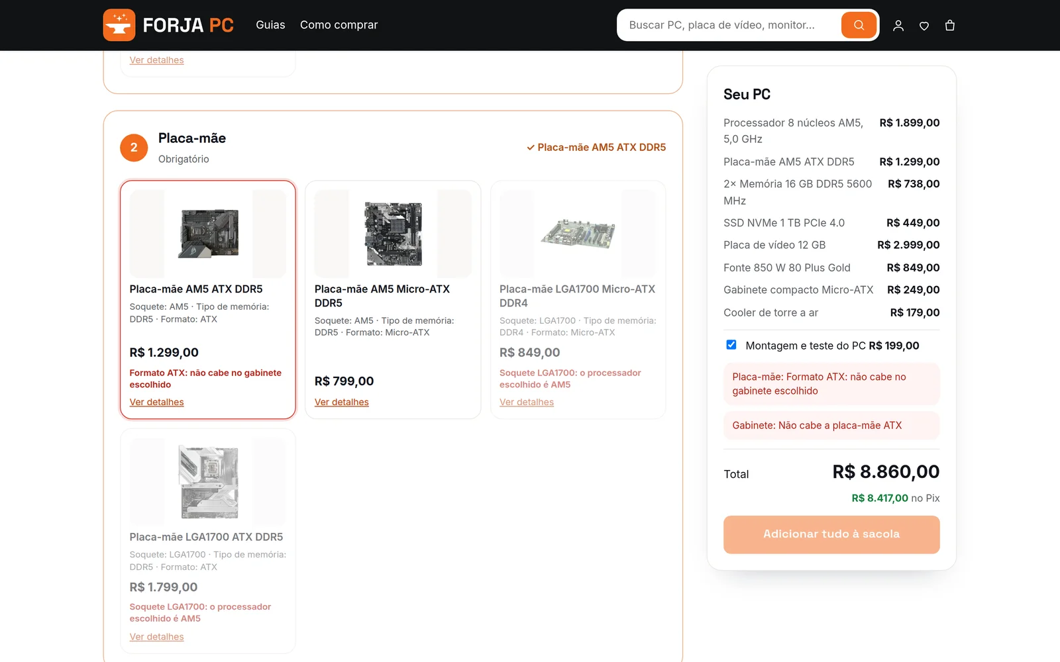The height and width of the screenshot is (662, 1060).
Task: Click the Placa-mãe LGA1700 ATX DDR5 title
Action: click(206, 537)
